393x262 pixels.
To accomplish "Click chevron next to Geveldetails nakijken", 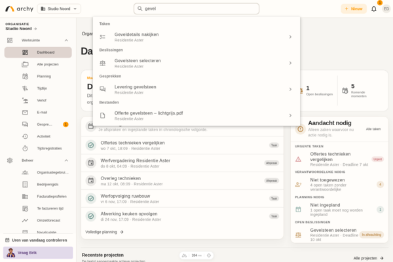I will pyautogui.click(x=290, y=37).
